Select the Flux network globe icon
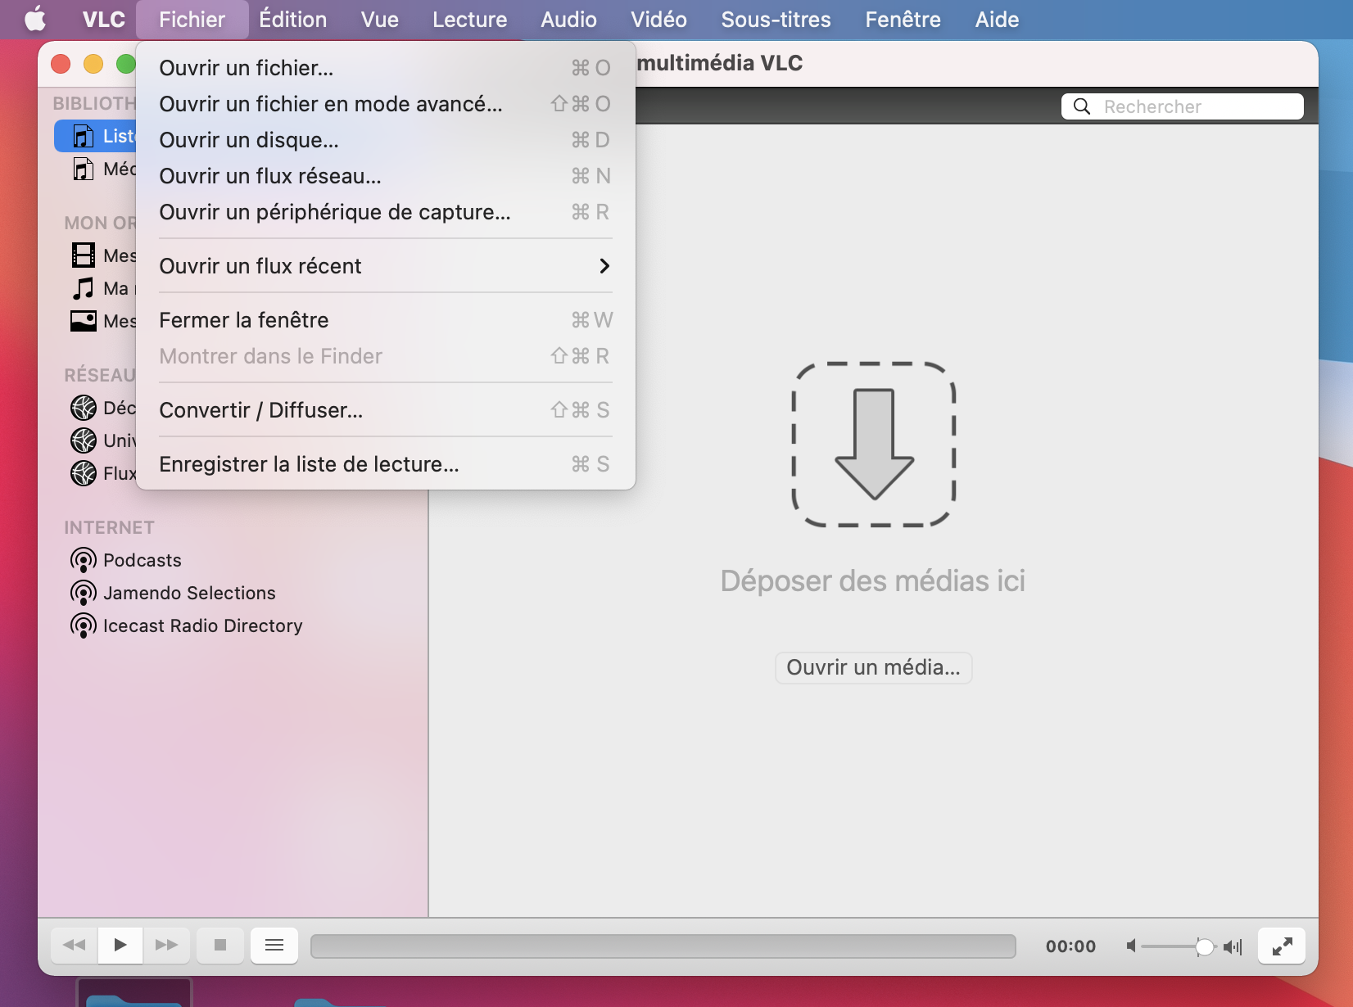Screen dimensions: 1353x1007 tap(83, 473)
